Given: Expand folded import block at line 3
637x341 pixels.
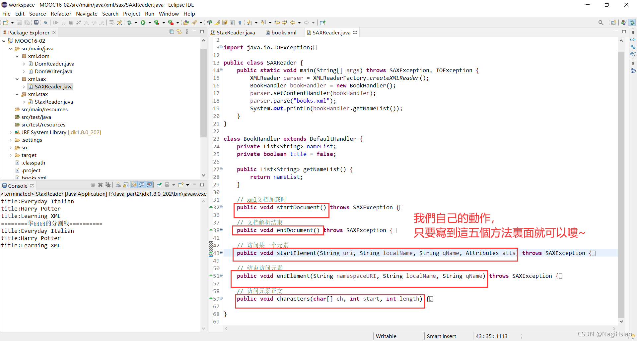Looking at the screenshot, I should tap(221, 47).
